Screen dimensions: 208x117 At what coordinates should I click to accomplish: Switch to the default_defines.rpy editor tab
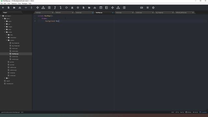pos(184,13)
